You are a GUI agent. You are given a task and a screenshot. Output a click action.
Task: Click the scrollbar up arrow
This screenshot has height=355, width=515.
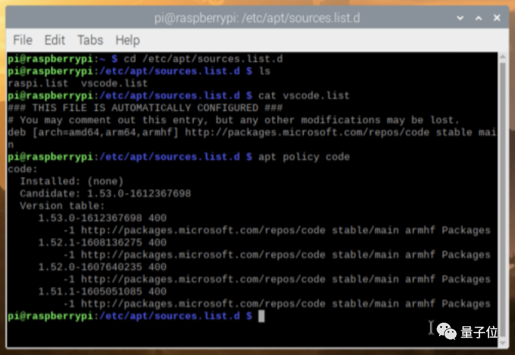[502, 57]
